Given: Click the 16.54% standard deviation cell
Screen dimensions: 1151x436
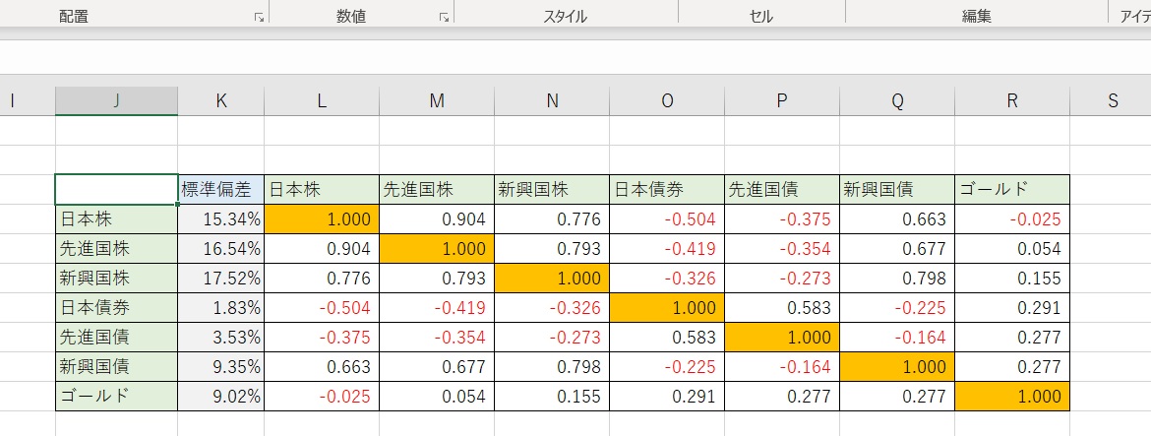Looking at the screenshot, I should (221, 248).
